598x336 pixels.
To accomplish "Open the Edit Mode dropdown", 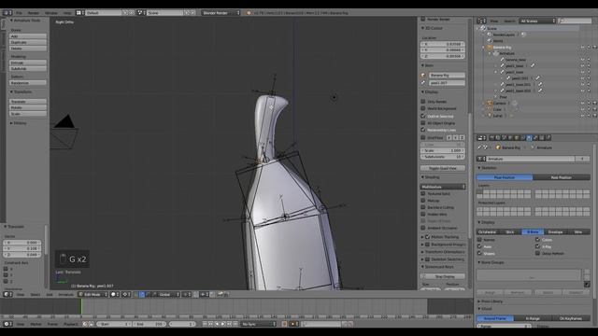I will coord(93,294).
